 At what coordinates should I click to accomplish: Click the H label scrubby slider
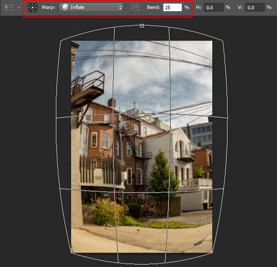[198, 7]
